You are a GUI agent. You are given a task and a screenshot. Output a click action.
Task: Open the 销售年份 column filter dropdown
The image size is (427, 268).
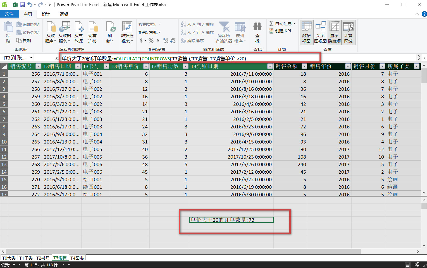pyautogui.click(x=348, y=66)
